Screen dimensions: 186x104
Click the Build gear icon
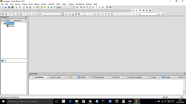pyautogui.click(x=42, y=7)
